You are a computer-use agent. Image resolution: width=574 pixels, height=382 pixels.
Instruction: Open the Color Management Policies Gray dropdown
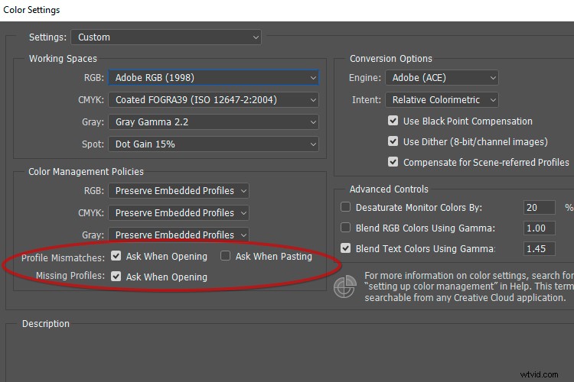[x=178, y=235]
